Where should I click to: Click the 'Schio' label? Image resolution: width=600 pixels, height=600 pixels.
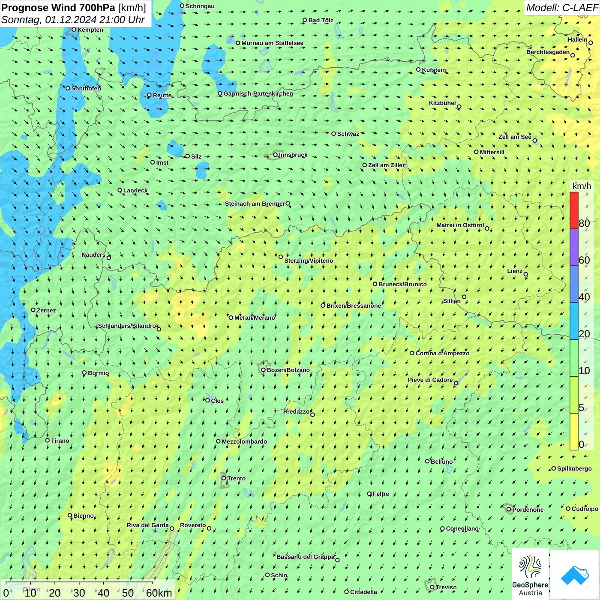coord(279,575)
